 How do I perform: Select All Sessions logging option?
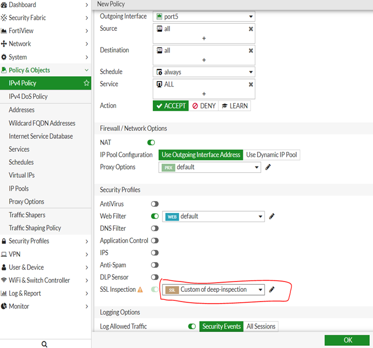261,326
